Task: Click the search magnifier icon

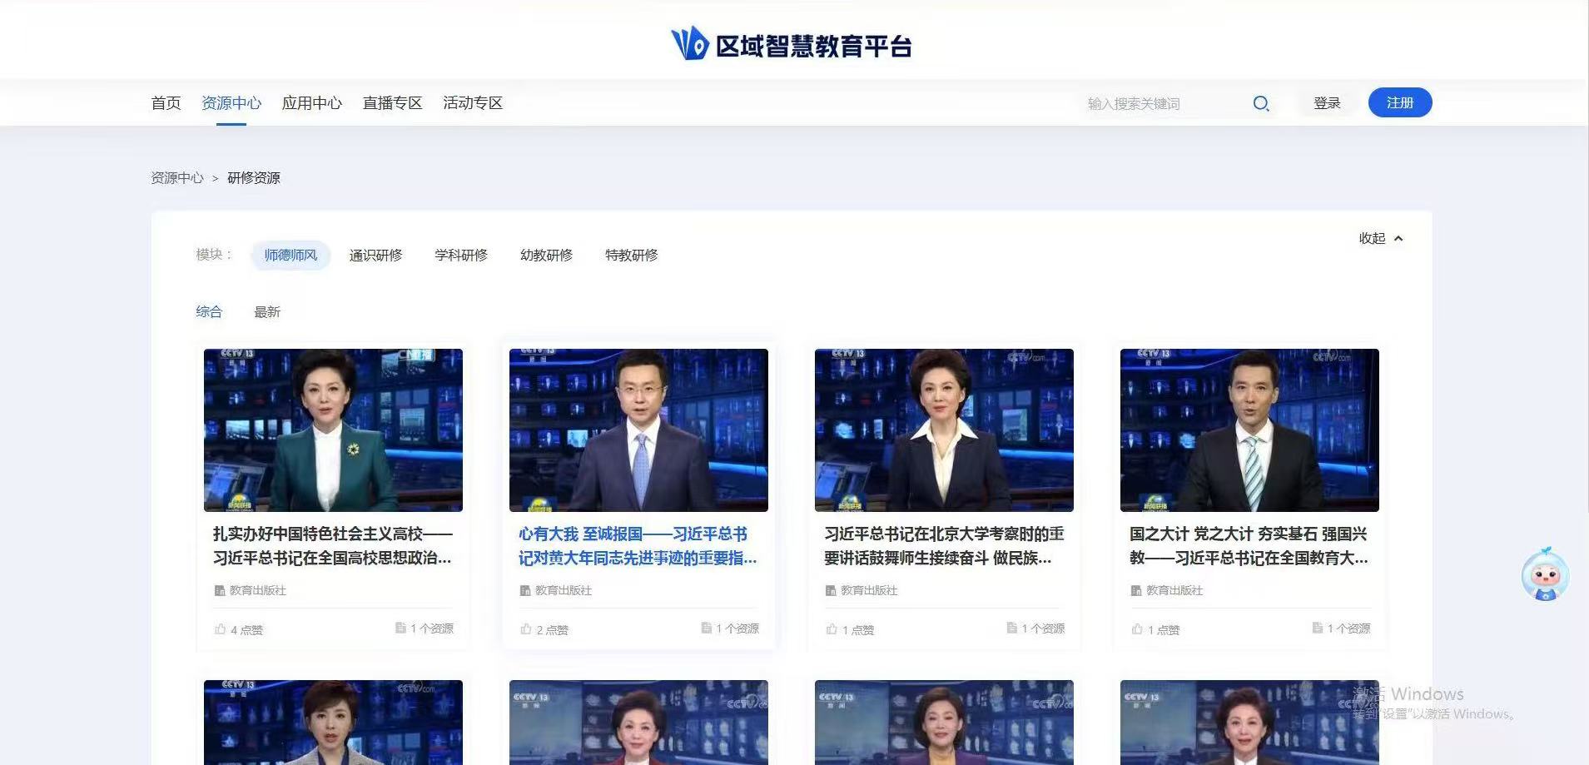Action: point(1261,103)
